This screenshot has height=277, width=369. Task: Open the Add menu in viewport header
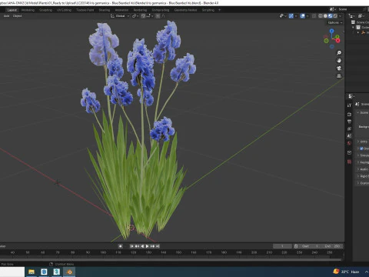pos(6,16)
